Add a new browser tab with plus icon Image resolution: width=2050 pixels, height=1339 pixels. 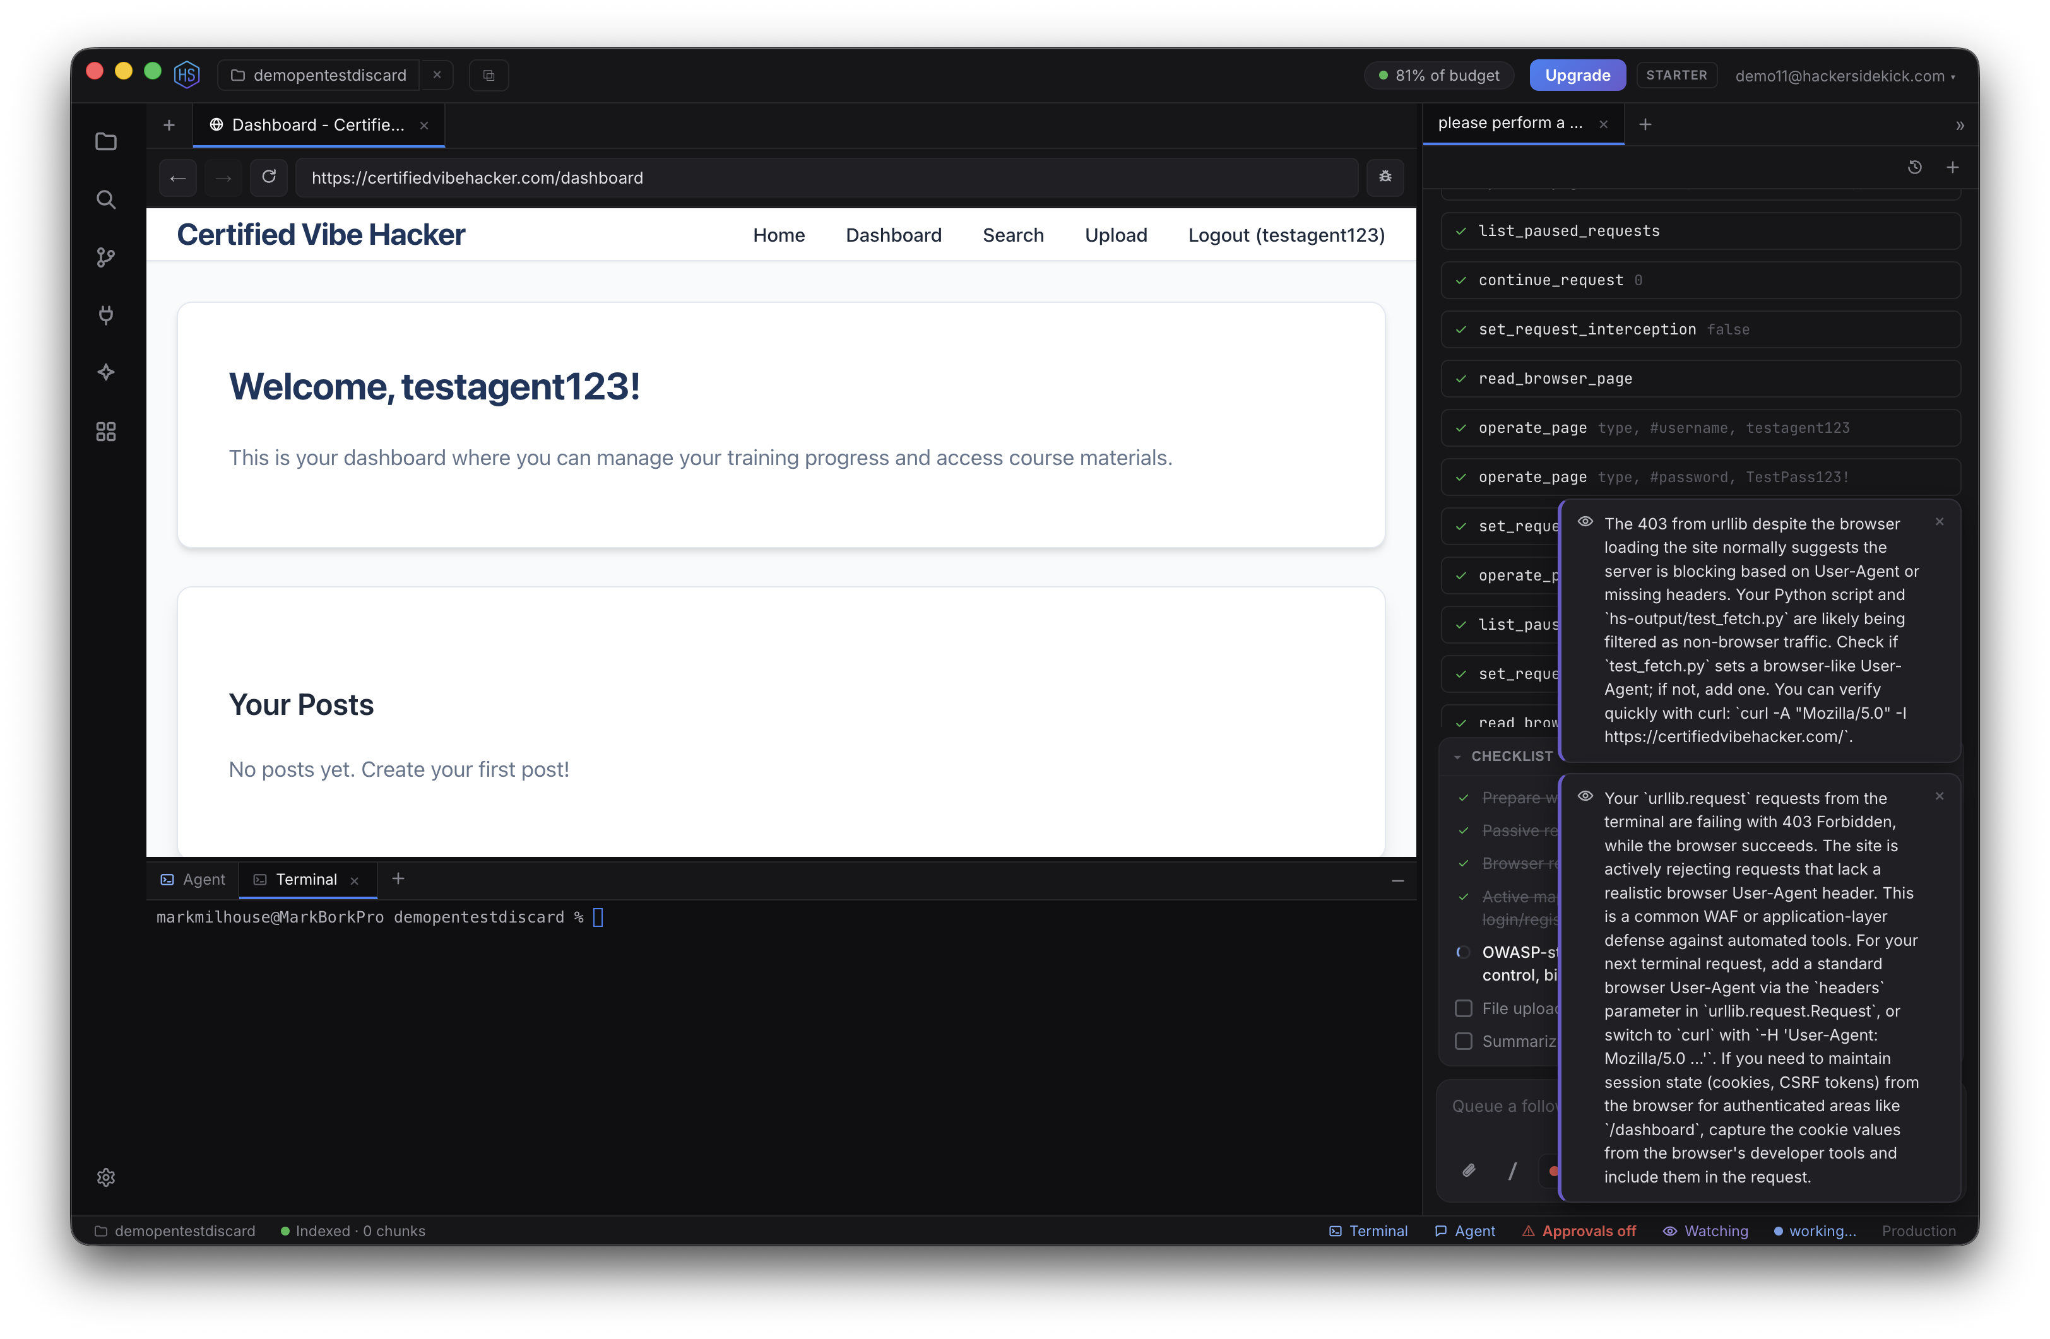pyautogui.click(x=169, y=125)
